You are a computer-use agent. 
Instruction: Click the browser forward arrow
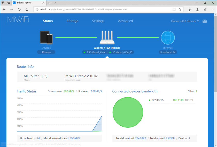(x=12, y=9)
